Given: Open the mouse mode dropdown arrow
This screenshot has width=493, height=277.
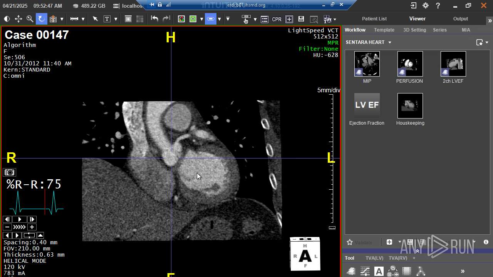Looking at the screenshot, I should (x=255, y=19).
